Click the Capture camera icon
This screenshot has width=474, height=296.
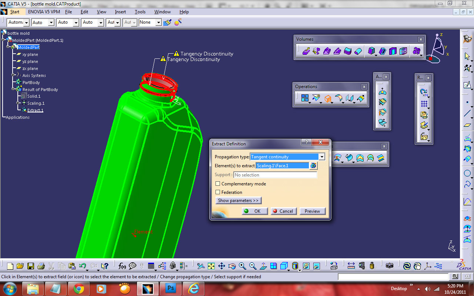click(x=389, y=266)
